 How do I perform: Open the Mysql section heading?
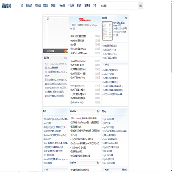tap(104, 111)
